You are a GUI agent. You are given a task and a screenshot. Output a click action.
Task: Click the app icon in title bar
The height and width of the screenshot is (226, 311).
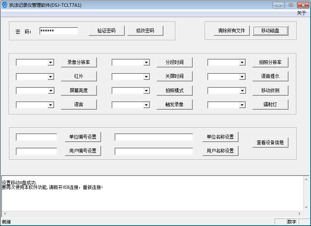point(5,5)
